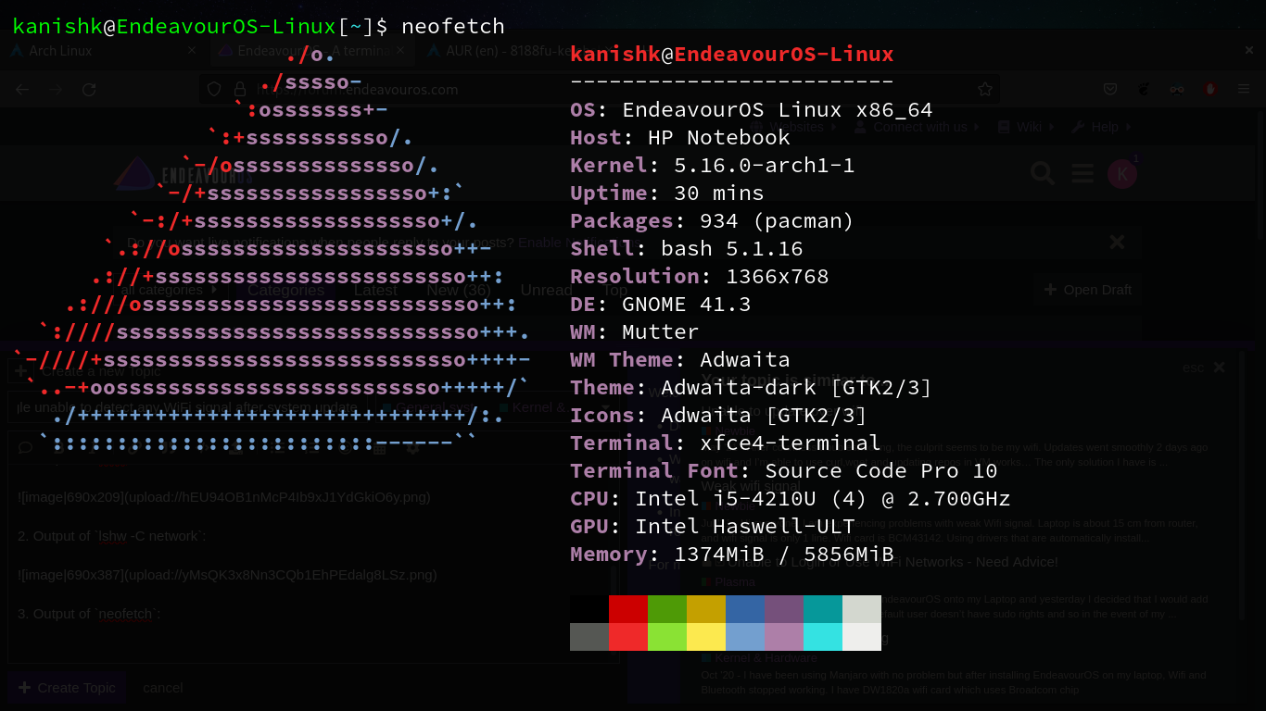The width and height of the screenshot is (1266, 711).
Task: Click the 'neofetch' command at the prompt
Action: click(x=453, y=26)
